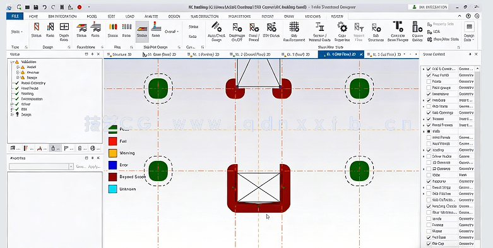493x248 pixels.
Task: Open the State dropdown in the Type group
Action: [x=16, y=32]
